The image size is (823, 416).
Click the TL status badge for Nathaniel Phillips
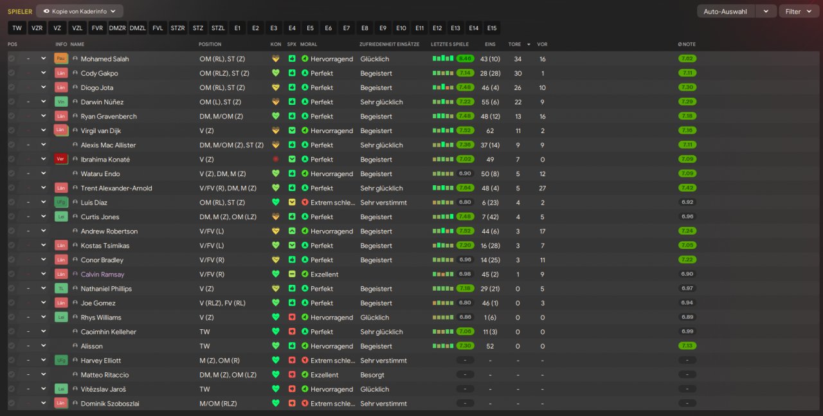coord(61,289)
